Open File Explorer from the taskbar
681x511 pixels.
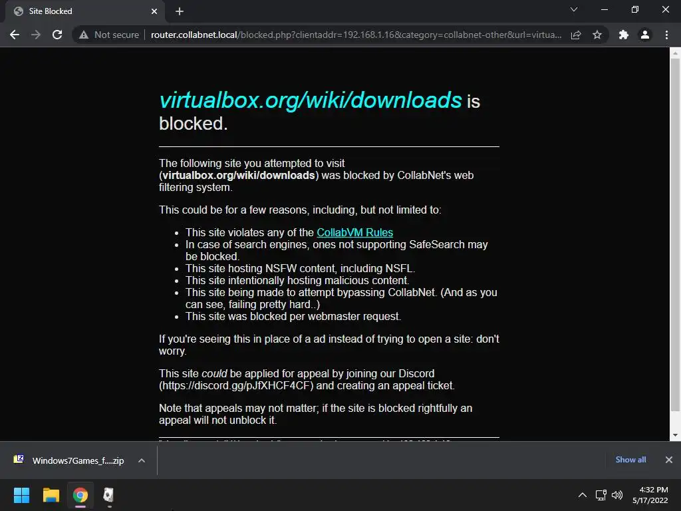tap(51, 495)
